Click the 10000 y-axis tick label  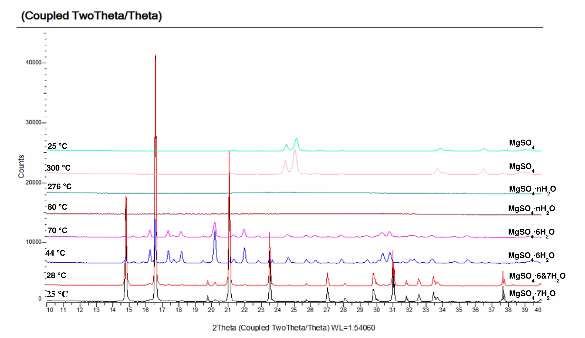tap(33, 242)
